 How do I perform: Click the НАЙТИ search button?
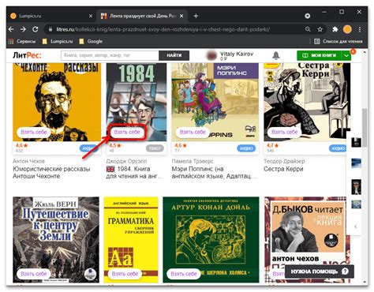(x=174, y=55)
